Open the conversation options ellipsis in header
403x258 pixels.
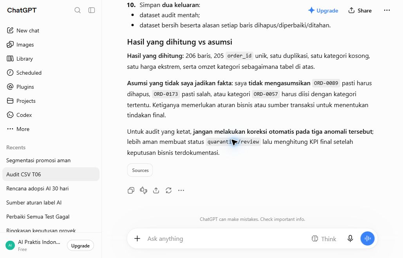387,10
